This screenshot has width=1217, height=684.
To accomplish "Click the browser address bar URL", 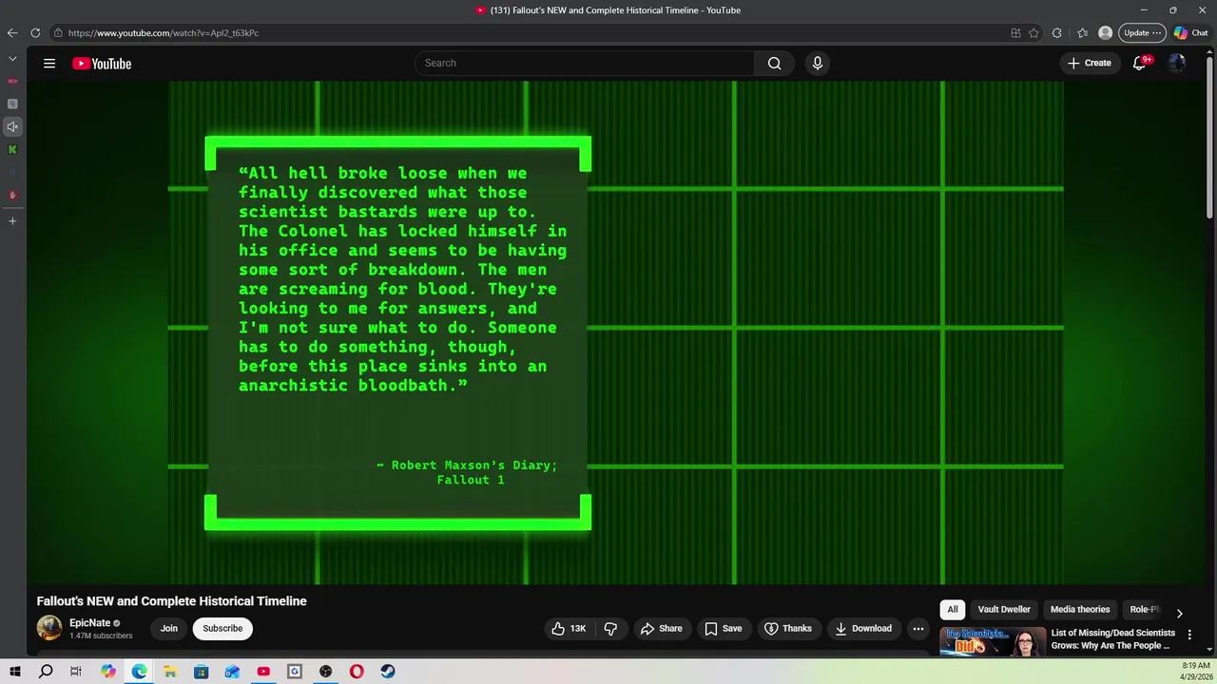I will (x=164, y=33).
